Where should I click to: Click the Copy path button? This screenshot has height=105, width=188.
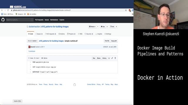point(114,41)
